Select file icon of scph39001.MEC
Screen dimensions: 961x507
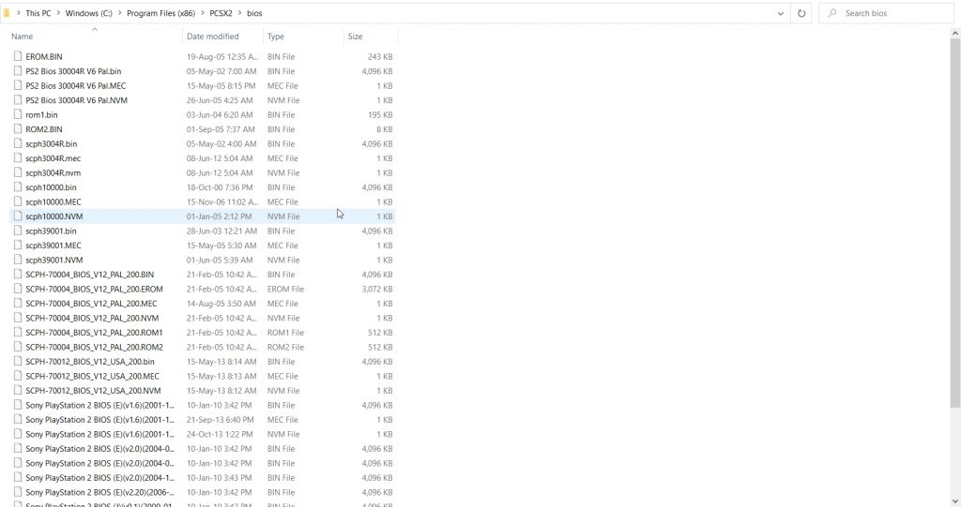[x=18, y=246]
